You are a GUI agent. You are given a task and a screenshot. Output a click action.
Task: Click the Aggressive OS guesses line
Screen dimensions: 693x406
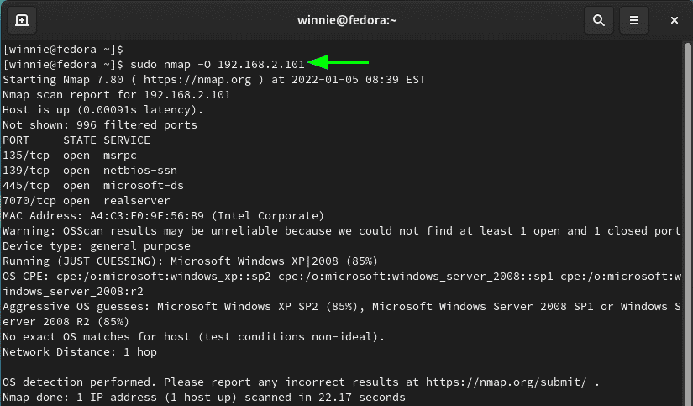(342, 314)
